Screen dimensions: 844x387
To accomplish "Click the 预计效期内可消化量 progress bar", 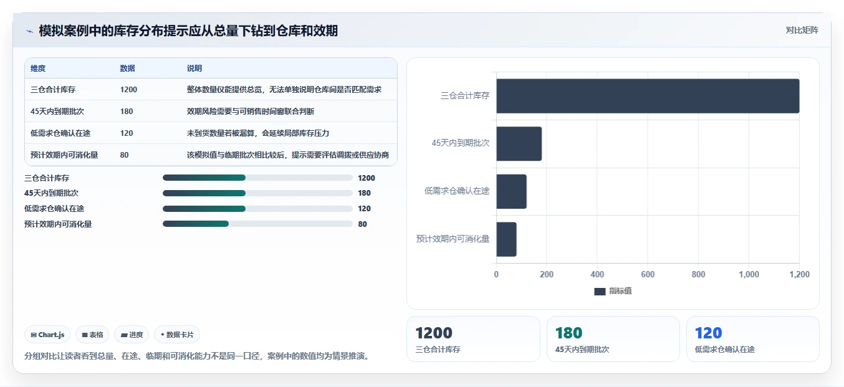I will pyautogui.click(x=257, y=224).
